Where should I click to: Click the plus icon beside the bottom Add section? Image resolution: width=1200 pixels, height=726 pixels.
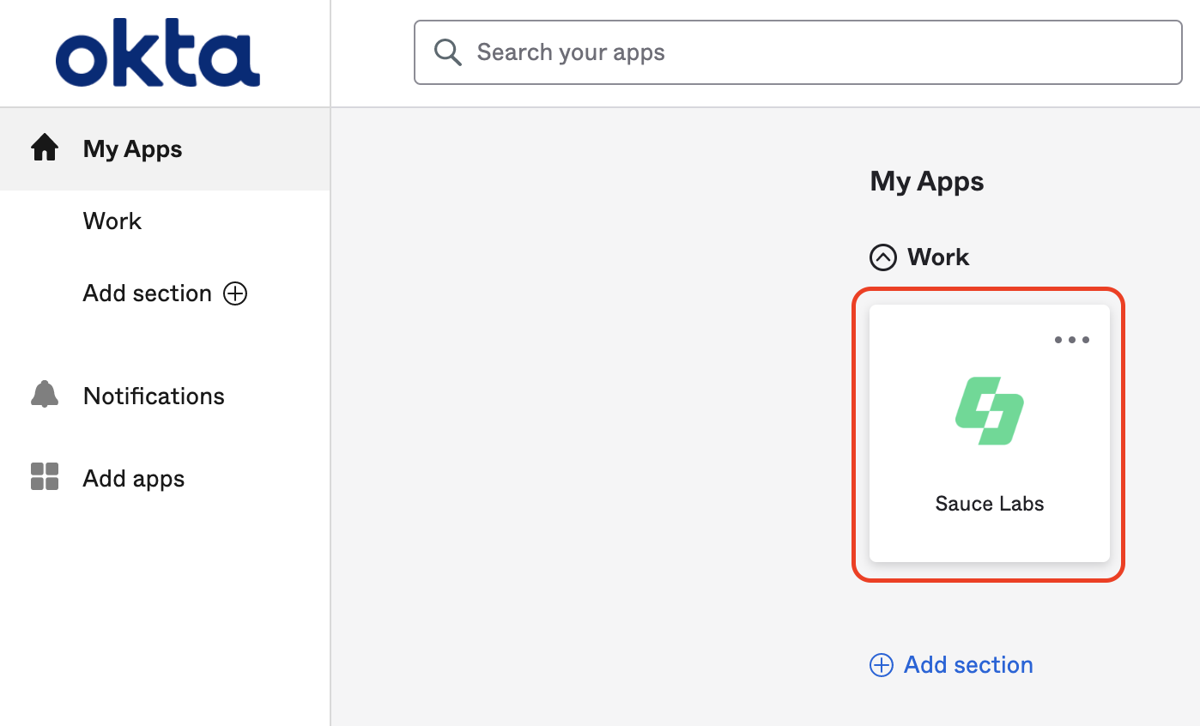point(882,664)
